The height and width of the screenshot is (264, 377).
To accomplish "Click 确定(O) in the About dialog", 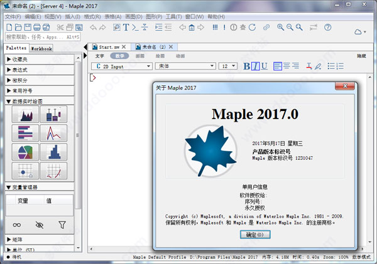I will [255, 235].
